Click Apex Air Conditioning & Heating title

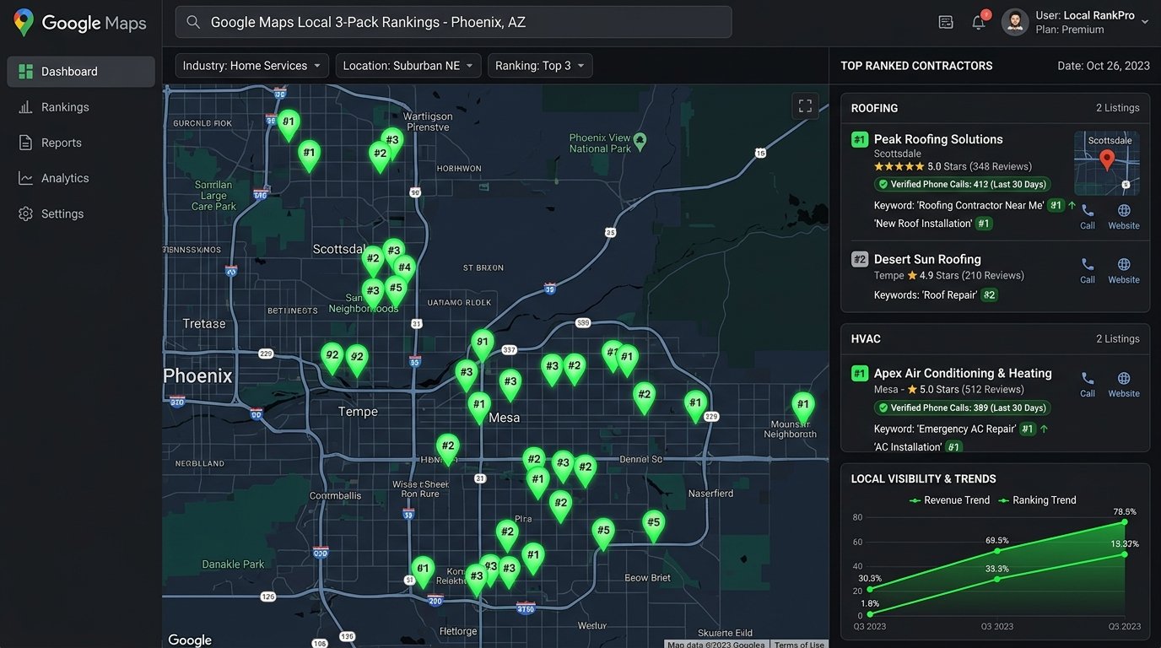pos(963,373)
